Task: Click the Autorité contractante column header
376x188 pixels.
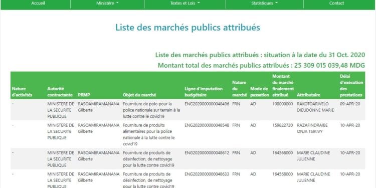Action: [x=60, y=92]
